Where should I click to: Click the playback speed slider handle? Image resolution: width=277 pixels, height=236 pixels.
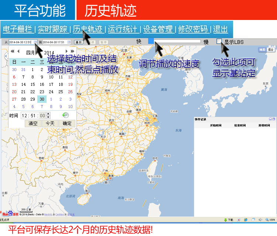[151, 41]
